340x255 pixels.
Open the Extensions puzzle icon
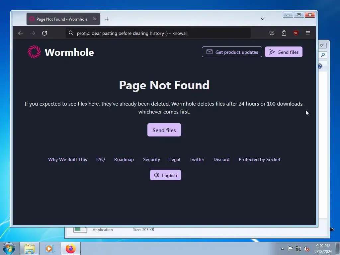(284, 33)
